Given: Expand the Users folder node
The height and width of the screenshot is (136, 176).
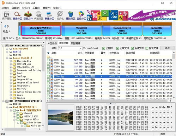Looking at the screenshot, I should [11, 95].
